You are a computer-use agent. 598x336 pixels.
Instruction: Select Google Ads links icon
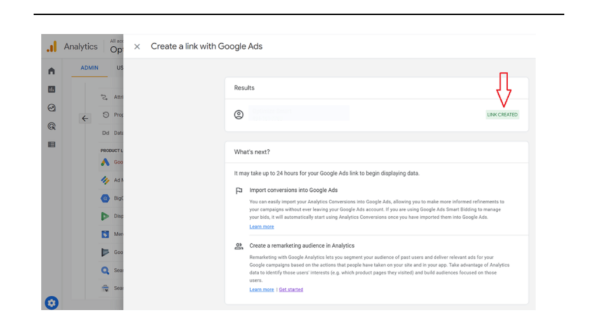(105, 162)
